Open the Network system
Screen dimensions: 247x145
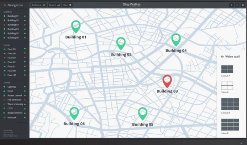tap(15, 117)
